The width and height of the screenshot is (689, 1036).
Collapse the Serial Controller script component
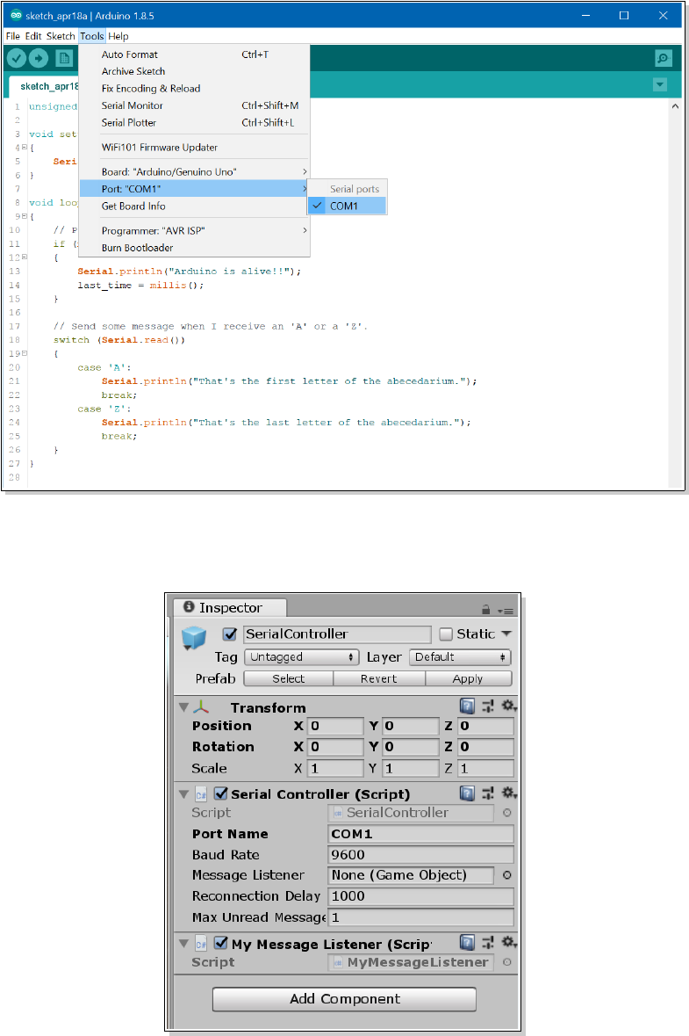pos(183,794)
